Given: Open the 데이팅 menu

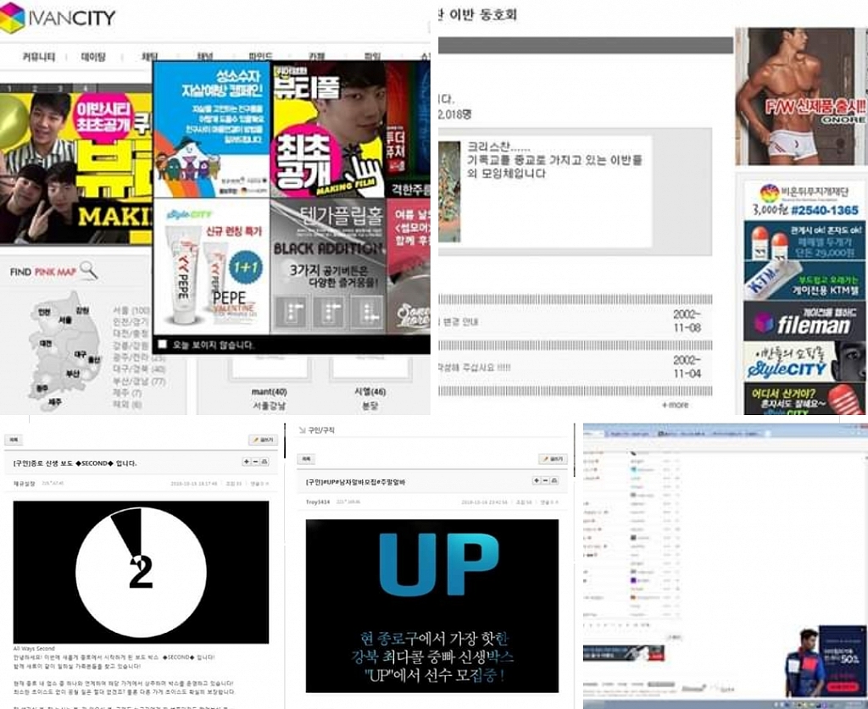Looking at the screenshot, I should point(93,57).
